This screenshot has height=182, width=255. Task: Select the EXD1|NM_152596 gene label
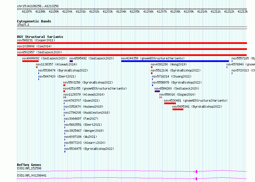(x=29, y=168)
